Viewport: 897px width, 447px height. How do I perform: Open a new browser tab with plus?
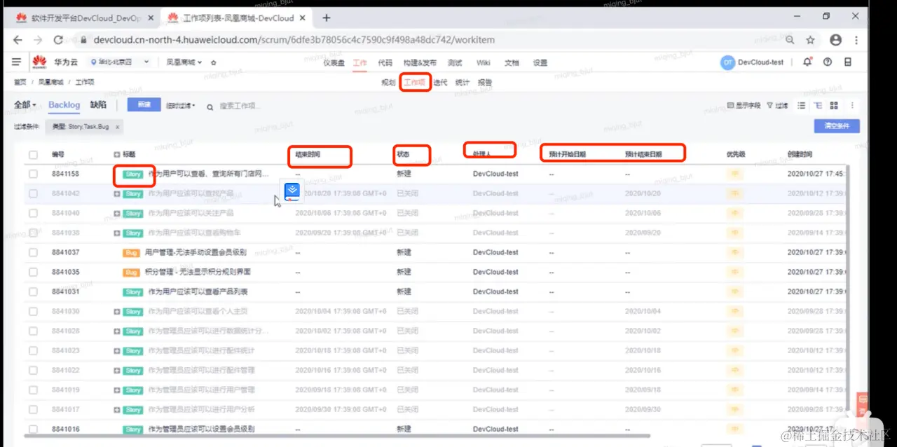tap(327, 18)
